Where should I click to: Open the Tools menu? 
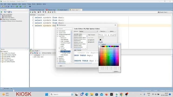pos(34,4)
